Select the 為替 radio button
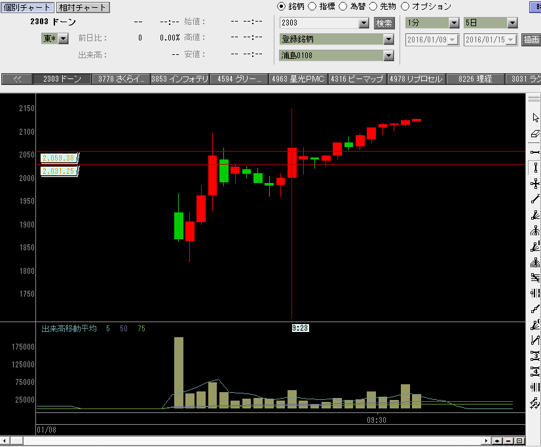The width and height of the screenshot is (541, 447). [343, 6]
